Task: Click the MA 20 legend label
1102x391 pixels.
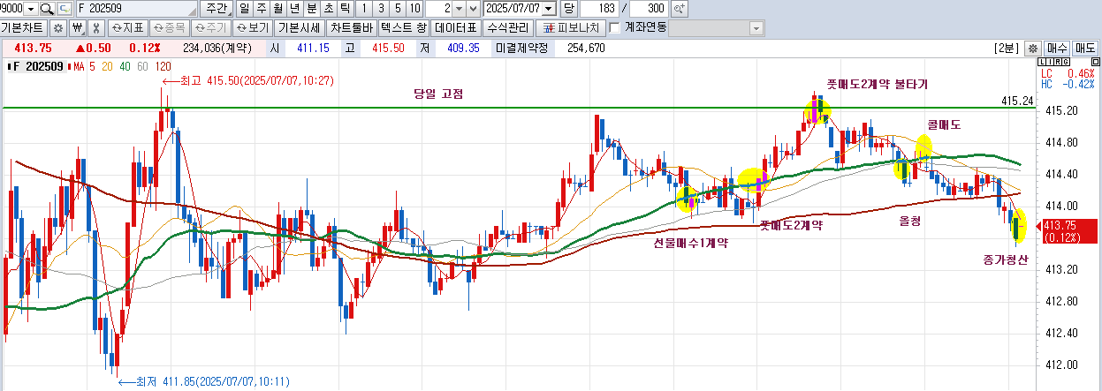Action: (x=107, y=66)
